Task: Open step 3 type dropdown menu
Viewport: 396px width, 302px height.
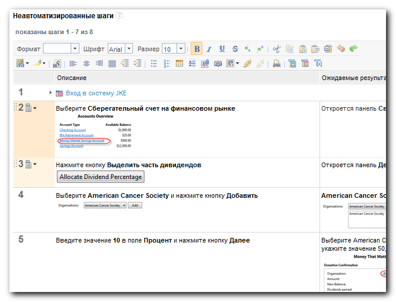Action: [35, 164]
